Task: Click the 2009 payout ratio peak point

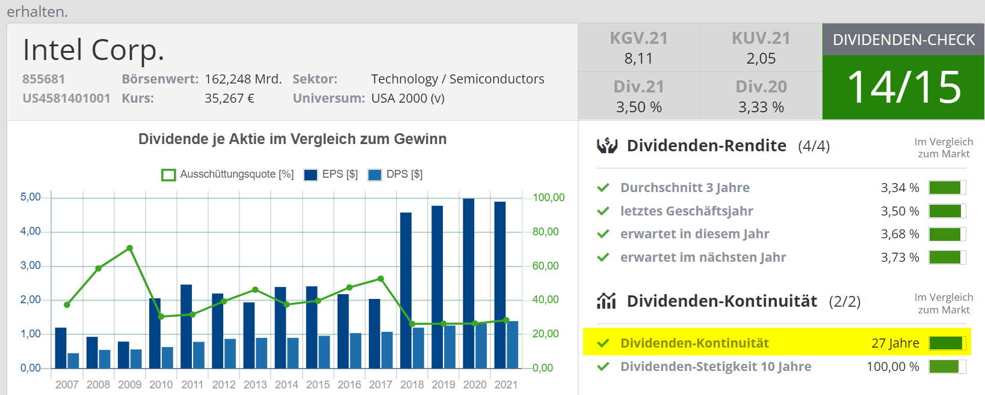Action: [130, 248]
